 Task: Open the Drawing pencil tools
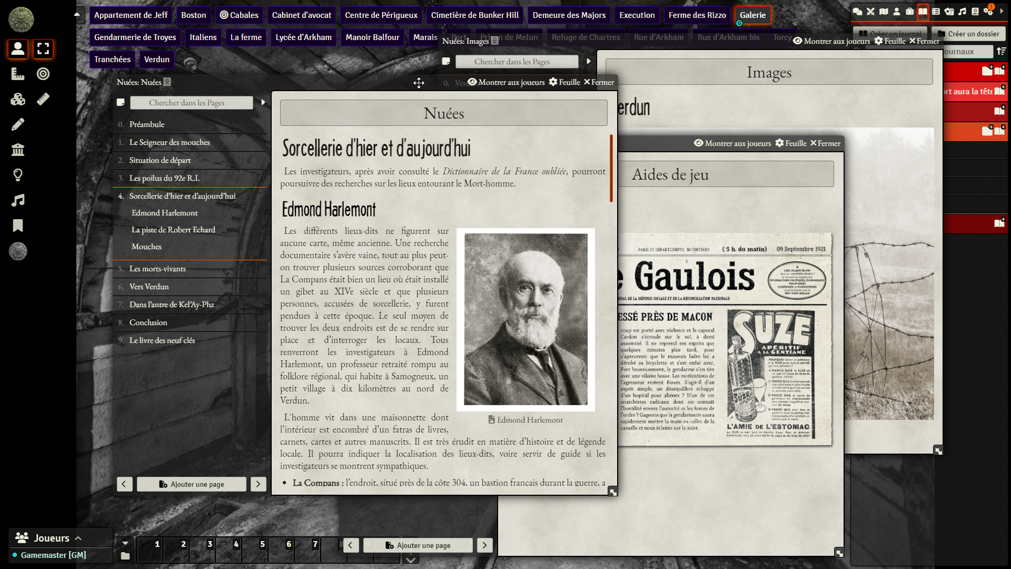[x=18, y=124]
